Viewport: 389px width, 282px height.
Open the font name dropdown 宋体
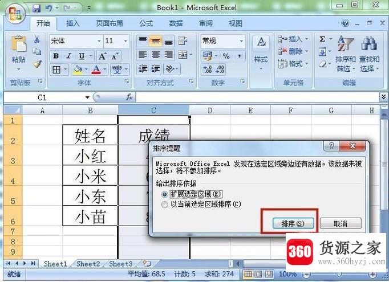99,41
